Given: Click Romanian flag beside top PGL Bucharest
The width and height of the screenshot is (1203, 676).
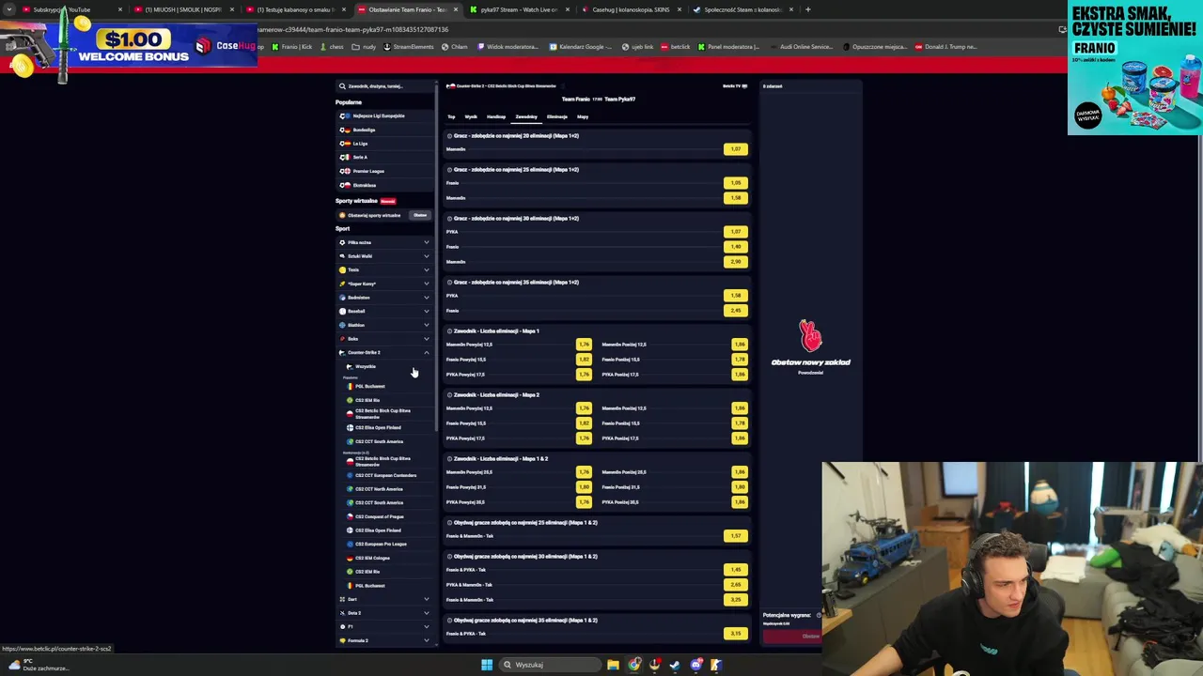Looking at the screenshot, I should click(x=350, y=387).
